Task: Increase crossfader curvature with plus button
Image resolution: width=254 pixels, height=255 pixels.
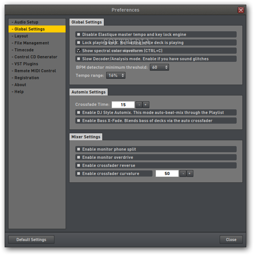Action: tap(190, 174)
